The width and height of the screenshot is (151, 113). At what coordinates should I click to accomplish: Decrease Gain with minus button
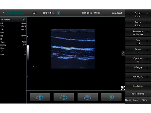tap(129, 41)
